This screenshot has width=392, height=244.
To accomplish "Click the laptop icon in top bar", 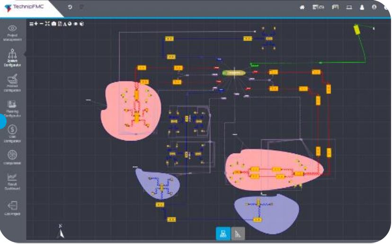I will click(349, 8).
